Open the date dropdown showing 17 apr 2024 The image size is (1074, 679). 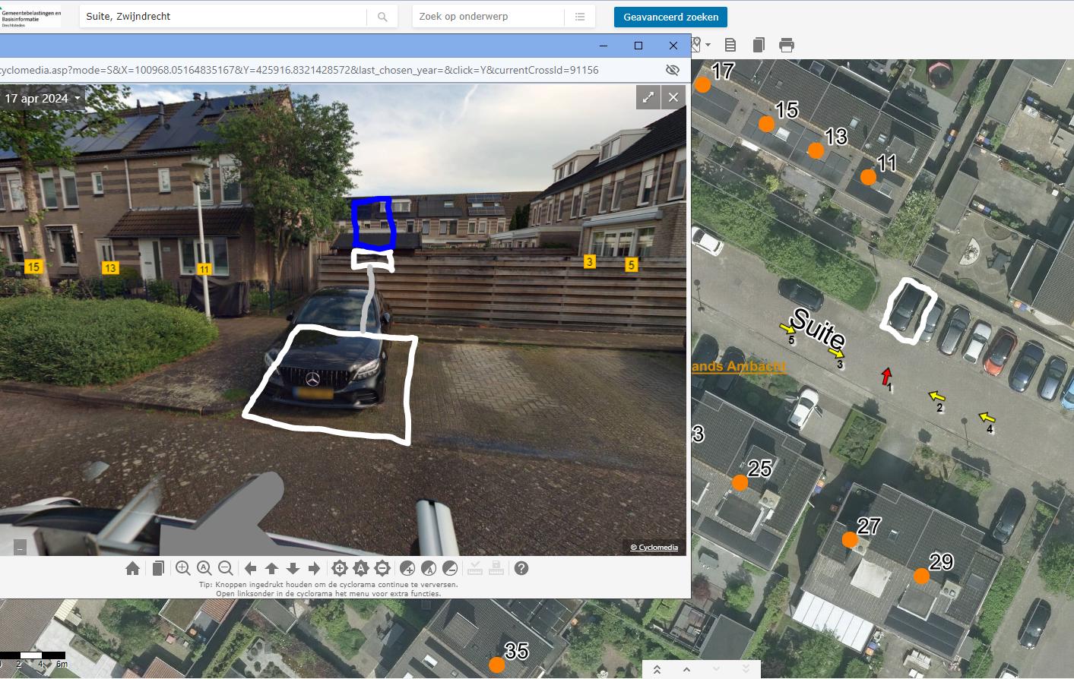click(x=43, y=99)
